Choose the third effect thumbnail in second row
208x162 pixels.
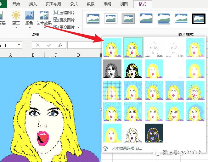pyautogui.click(x=154, y=69)
